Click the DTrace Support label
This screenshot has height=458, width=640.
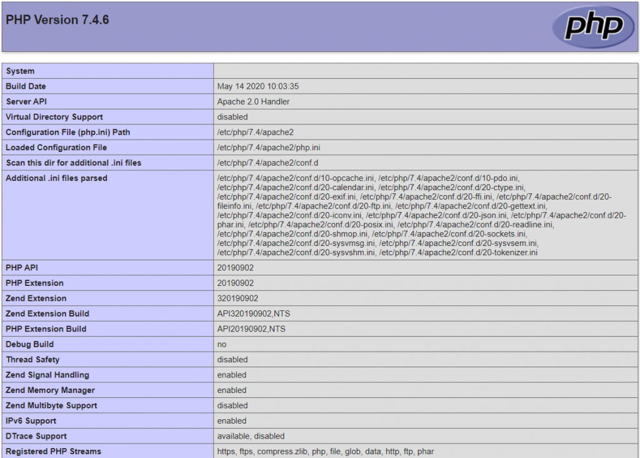(x=36, y=436)
